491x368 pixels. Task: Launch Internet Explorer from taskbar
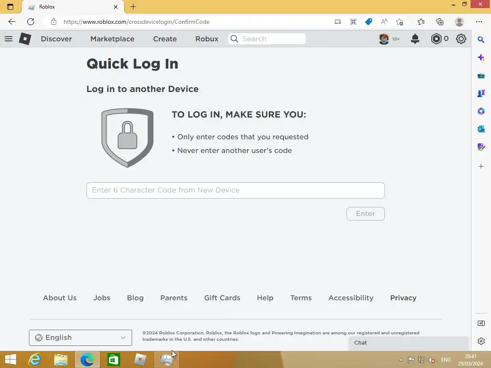[x=35, y=359]
